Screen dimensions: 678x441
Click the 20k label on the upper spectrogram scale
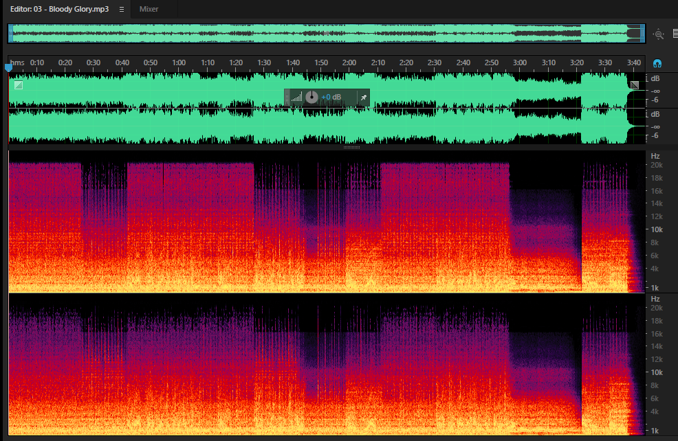(x=657, y=165)
